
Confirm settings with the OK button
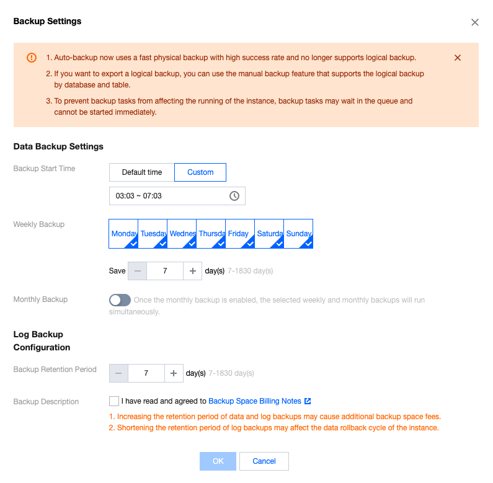(218, 461)
